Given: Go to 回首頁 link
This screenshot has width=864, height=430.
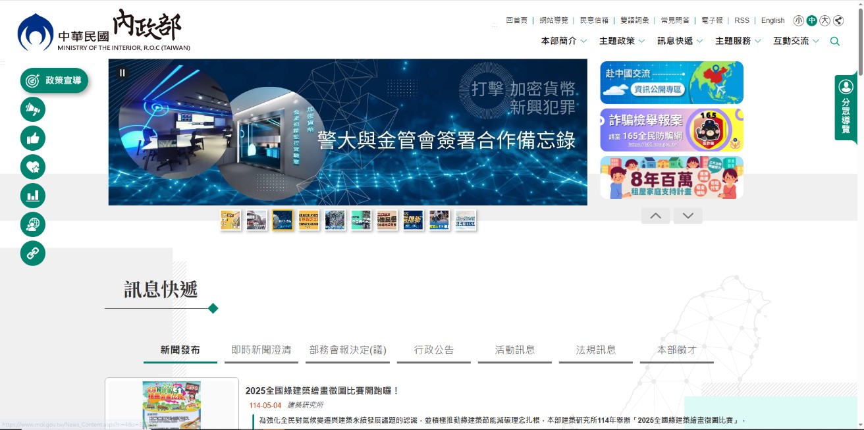Looking at the screenshot, I should [517, 20].
